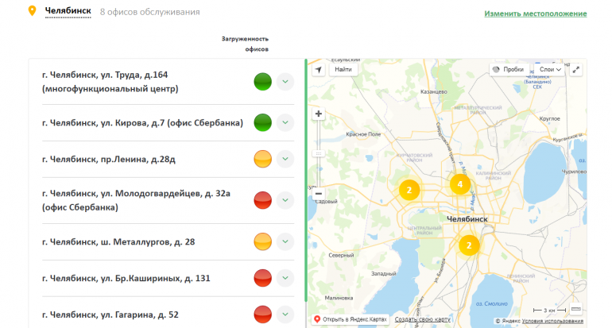Open the cluster marker with 4 offices
Screen dimensions: 612x328
tap(459, 184)
